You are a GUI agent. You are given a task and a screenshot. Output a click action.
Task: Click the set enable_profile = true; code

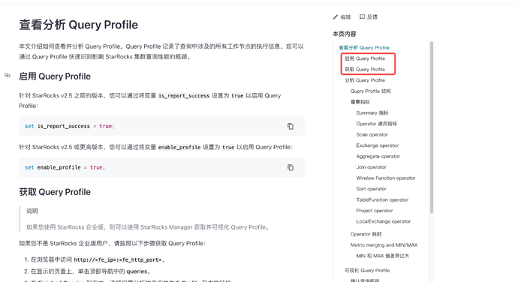pyautogui.click(x=65, y=168)
